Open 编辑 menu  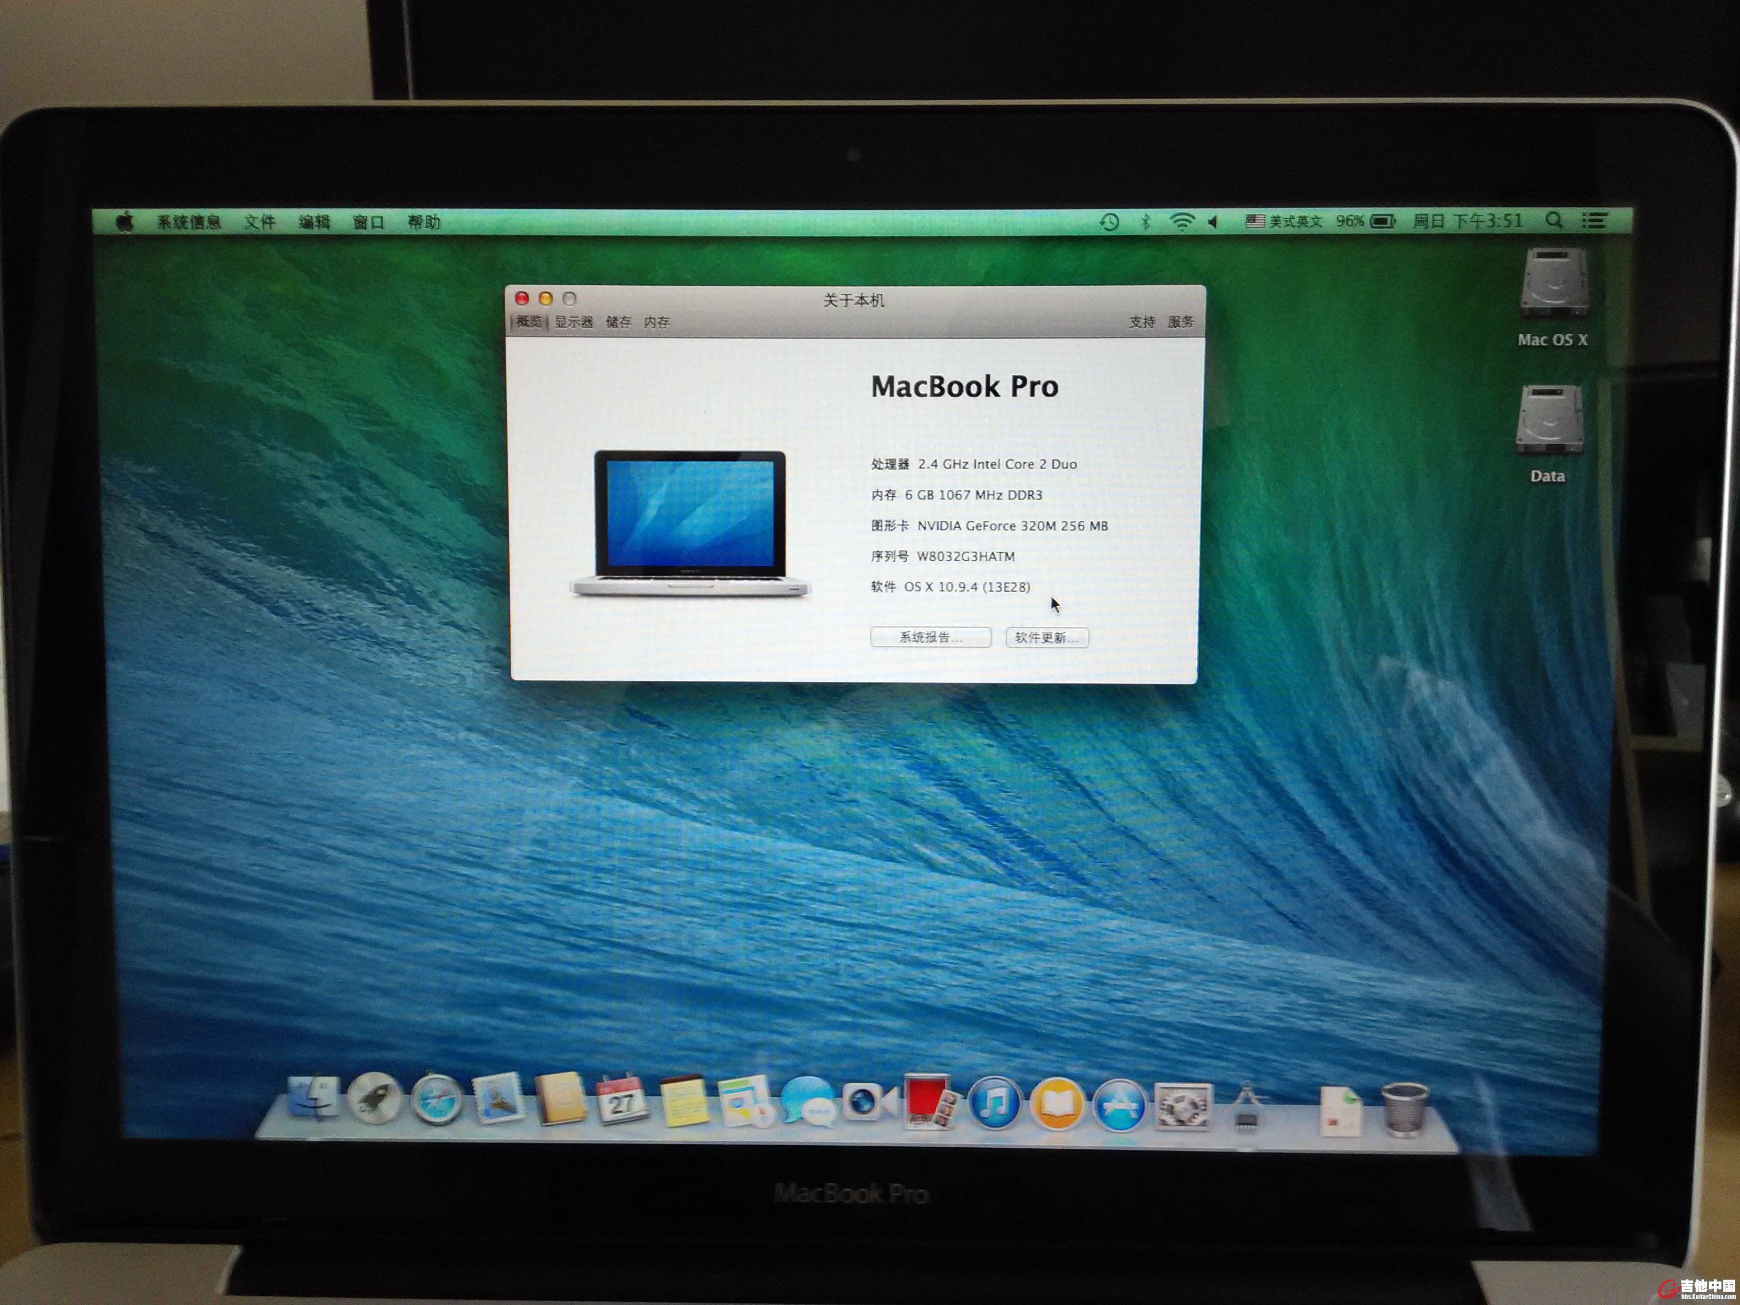point(315,222)
